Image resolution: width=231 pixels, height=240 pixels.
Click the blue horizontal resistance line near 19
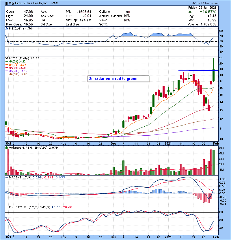pos(198,70)
